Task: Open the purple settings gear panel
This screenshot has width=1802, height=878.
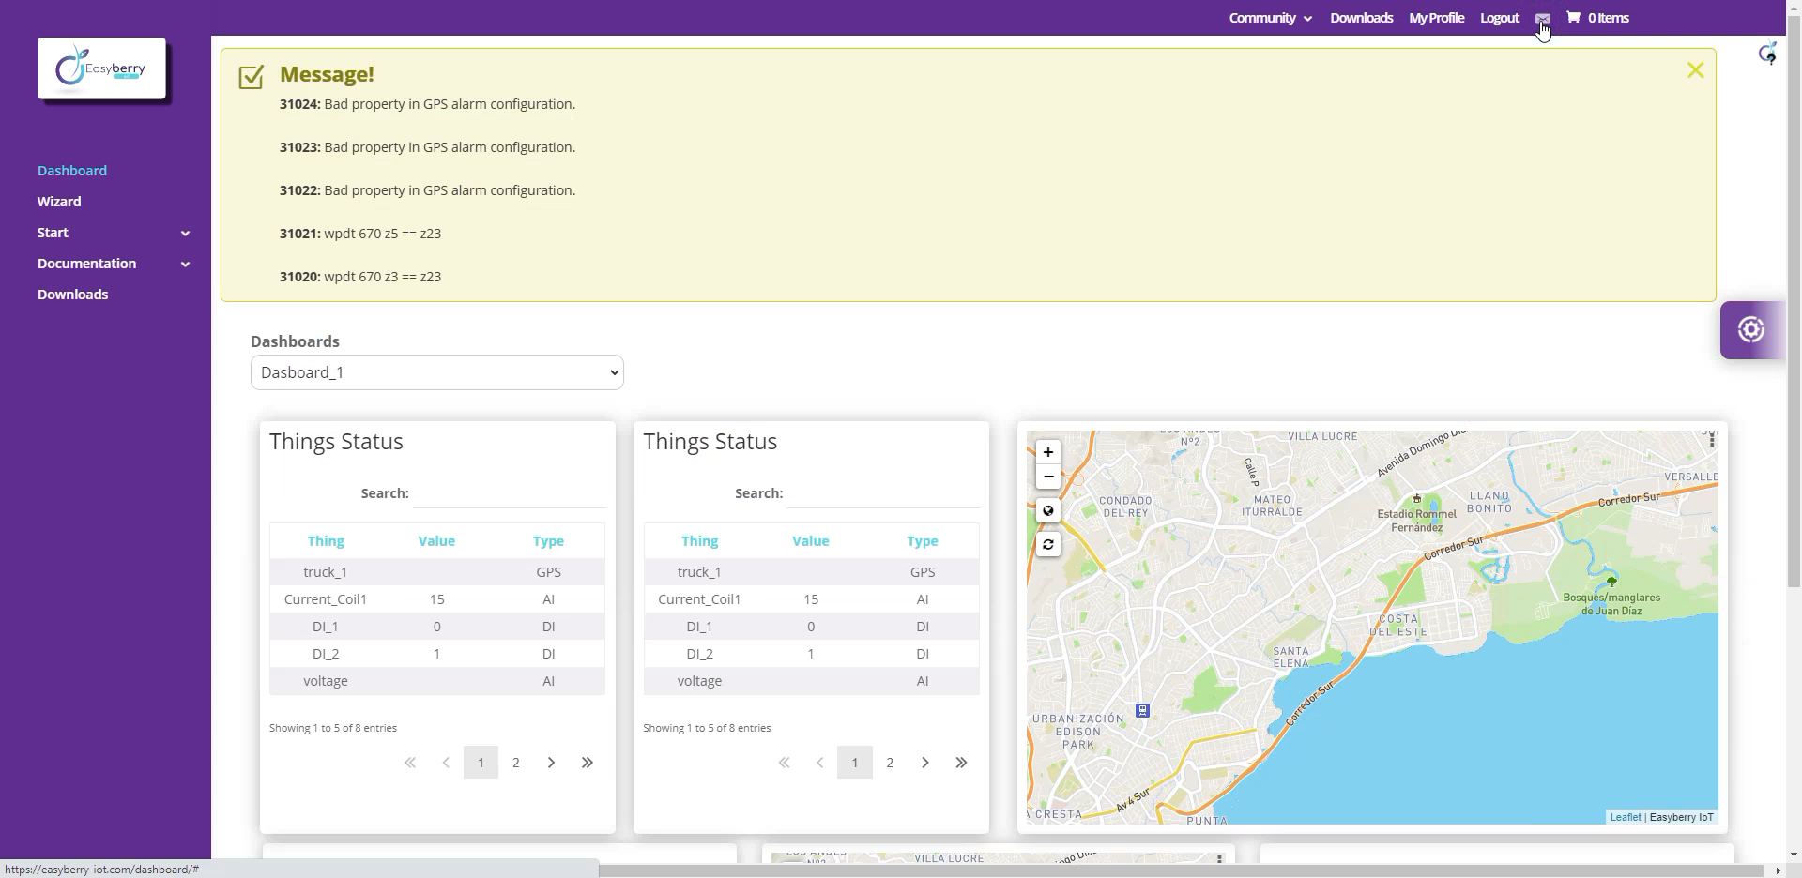Action: (1751, 330)
